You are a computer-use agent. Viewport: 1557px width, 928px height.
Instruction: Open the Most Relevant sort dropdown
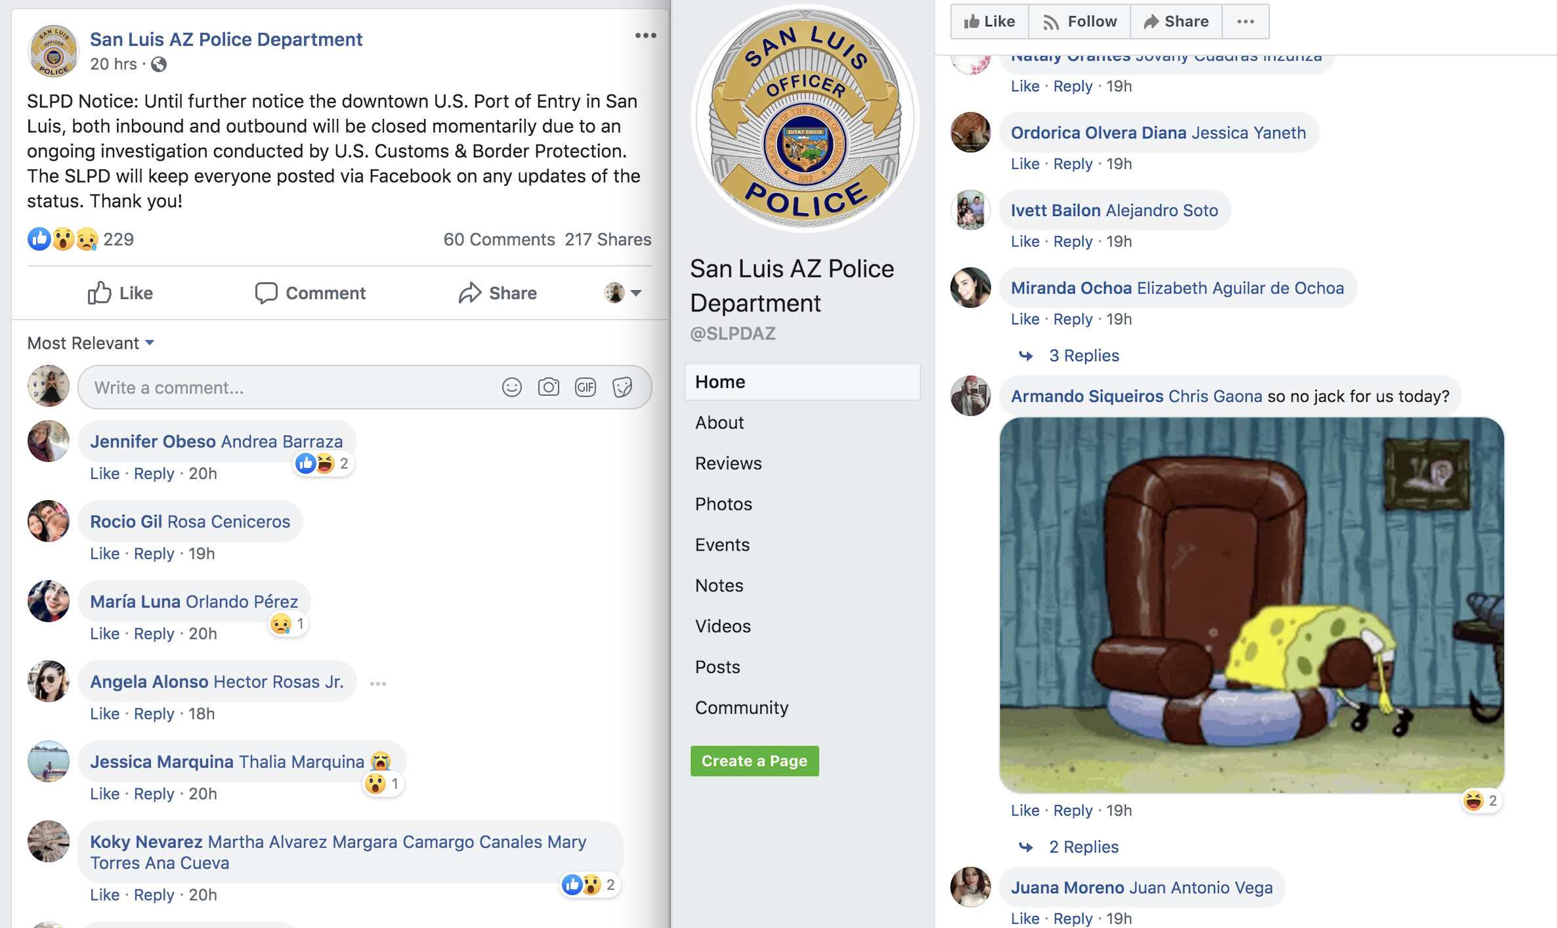[x=91, y=343]
